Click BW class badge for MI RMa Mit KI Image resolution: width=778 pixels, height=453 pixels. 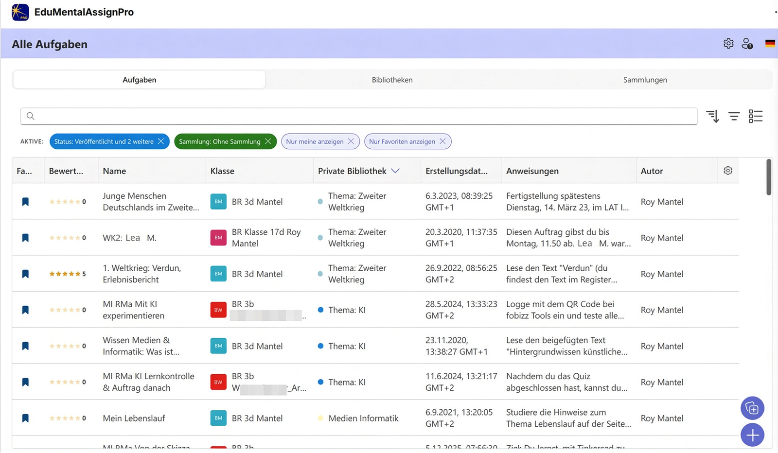tap(218, 310)
